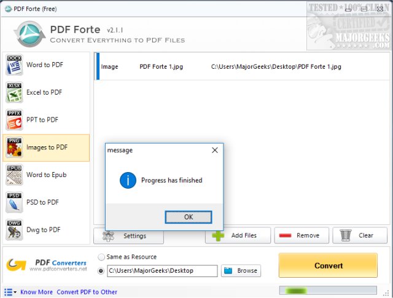Image resolution: width=393 pixels, height=298 pixels.
Task: Switch to Word to Epub mode
Action: tap(46, 175)
